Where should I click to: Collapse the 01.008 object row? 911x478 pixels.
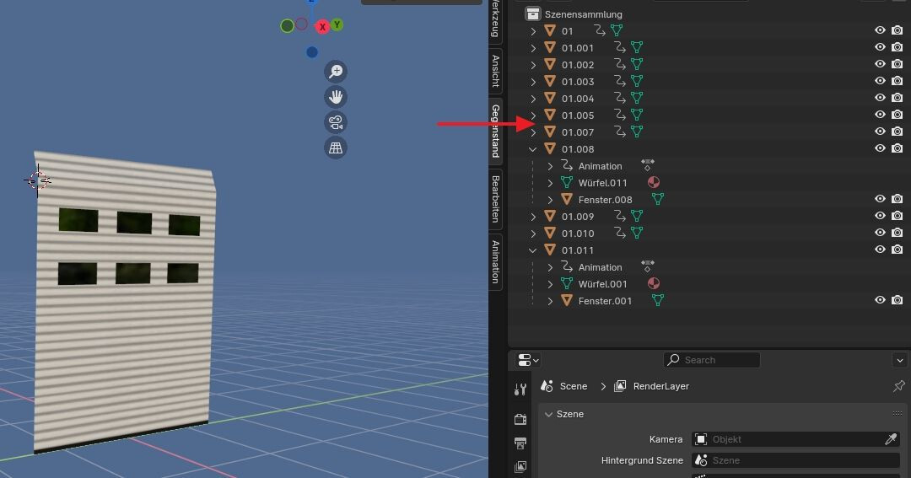coord(533,149)
